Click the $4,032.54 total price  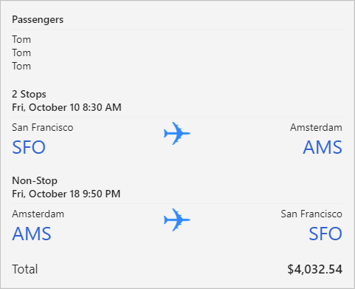click(315, 269)
